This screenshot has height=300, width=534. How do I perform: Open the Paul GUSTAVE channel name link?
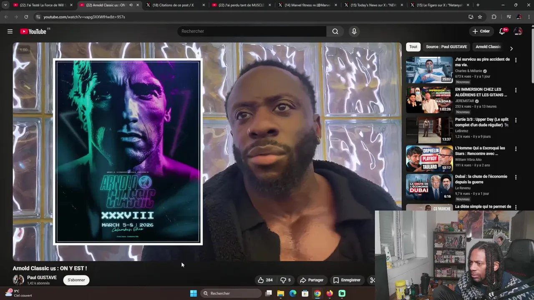point(42,277)
